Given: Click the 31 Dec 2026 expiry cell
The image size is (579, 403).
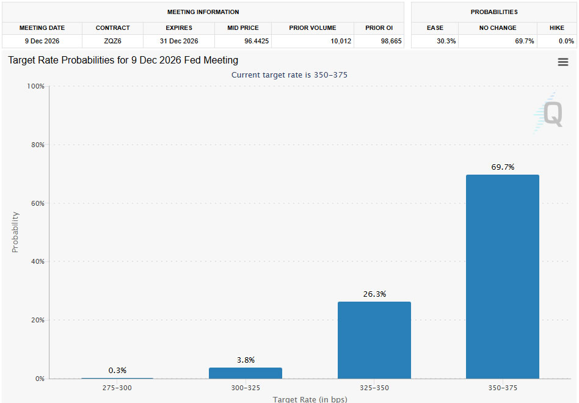Looking at the screenshot, I should click(179, 41).
